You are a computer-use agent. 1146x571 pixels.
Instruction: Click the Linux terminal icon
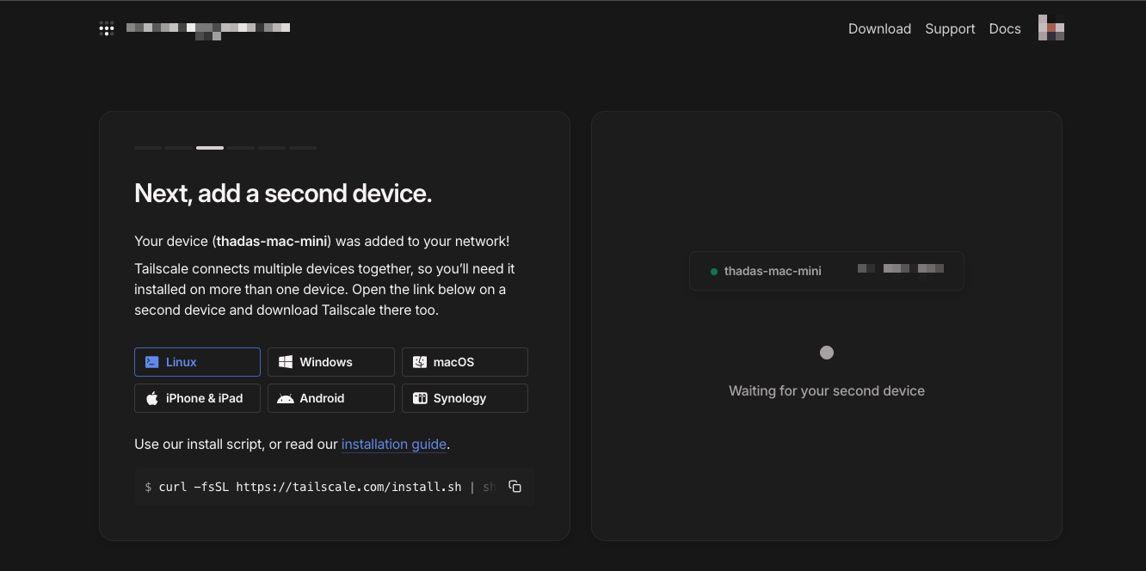(x=152, y=362)
